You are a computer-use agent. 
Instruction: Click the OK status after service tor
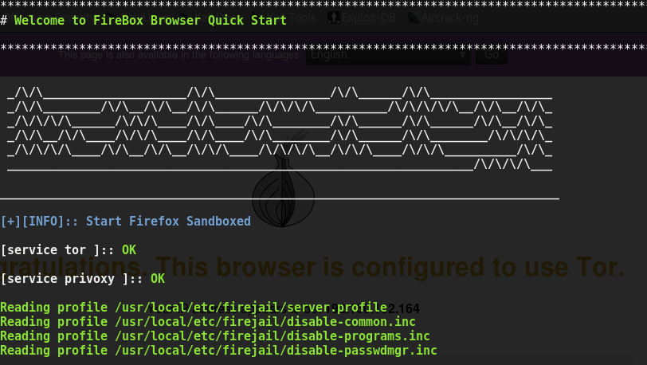coord(129,249)
